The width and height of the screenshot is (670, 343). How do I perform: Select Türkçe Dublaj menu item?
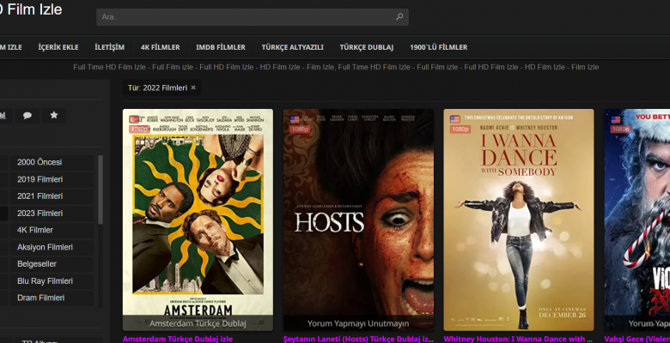point(367,47)
